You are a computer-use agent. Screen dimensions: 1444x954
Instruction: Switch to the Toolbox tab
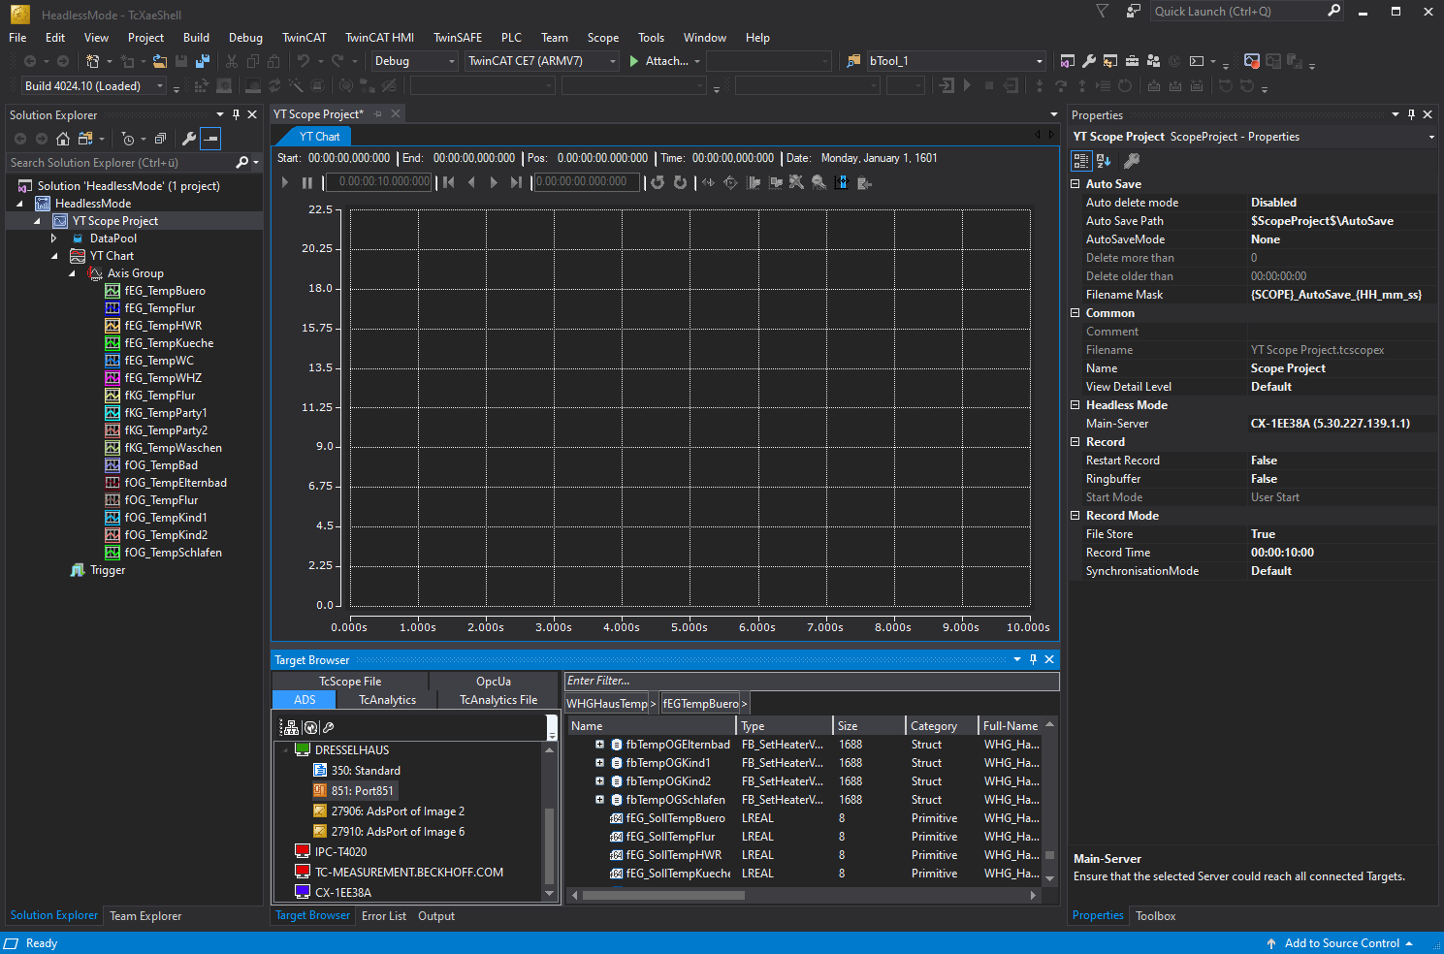(1155, 916)
